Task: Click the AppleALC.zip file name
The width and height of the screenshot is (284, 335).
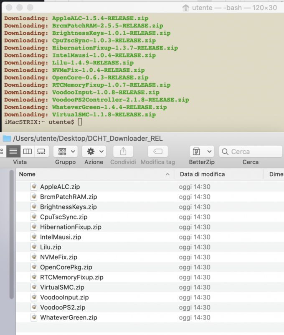Action: pos(60,187)
